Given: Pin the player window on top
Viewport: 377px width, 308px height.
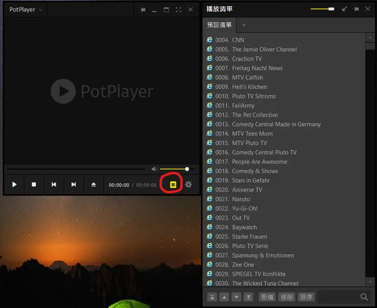Looking at the screenshot, I should [x=143, y=10].
